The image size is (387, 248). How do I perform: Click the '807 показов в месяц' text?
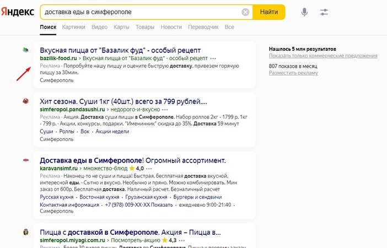[x=293, y=66]
